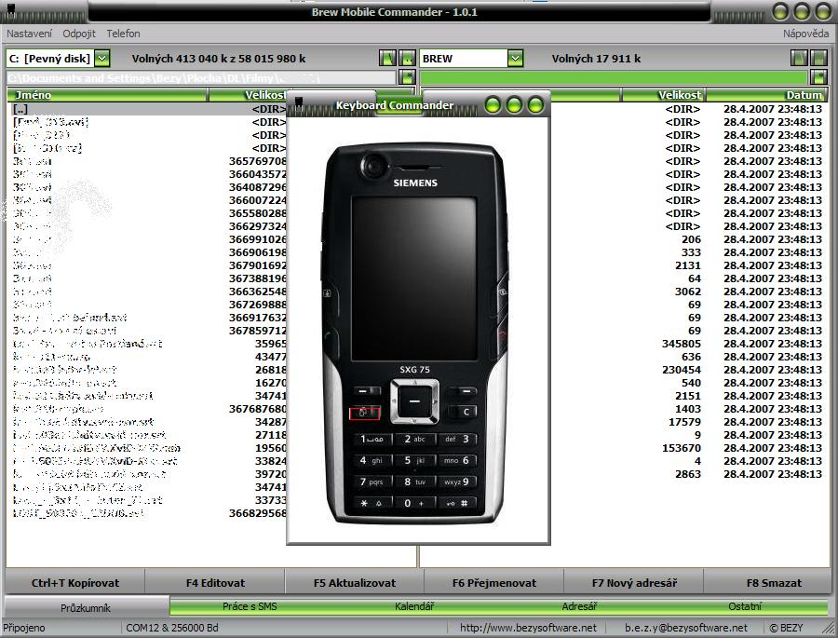Viewport: 838px width, 638px height.
Task: Click the F4 Editovat button
Action: click(x=215, y=583)
